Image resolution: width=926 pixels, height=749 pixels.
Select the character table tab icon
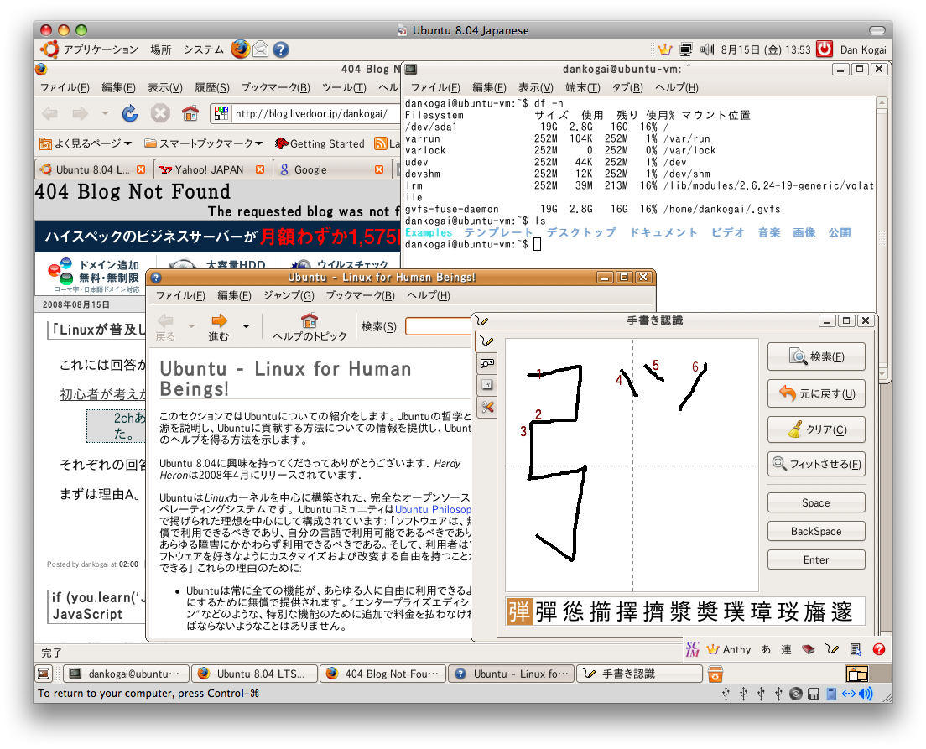pos(486,362)
